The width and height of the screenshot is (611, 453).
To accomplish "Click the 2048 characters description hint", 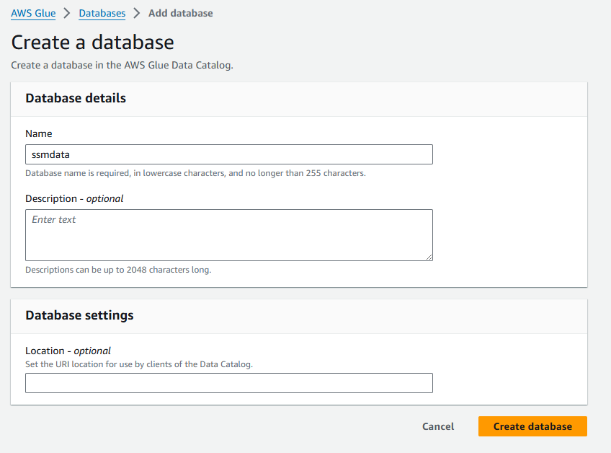I will click(118, 270).
